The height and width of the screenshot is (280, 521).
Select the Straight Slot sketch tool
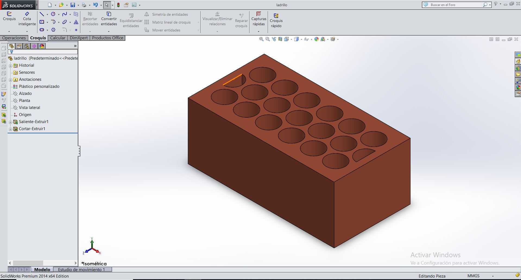[x=42, y=30]
